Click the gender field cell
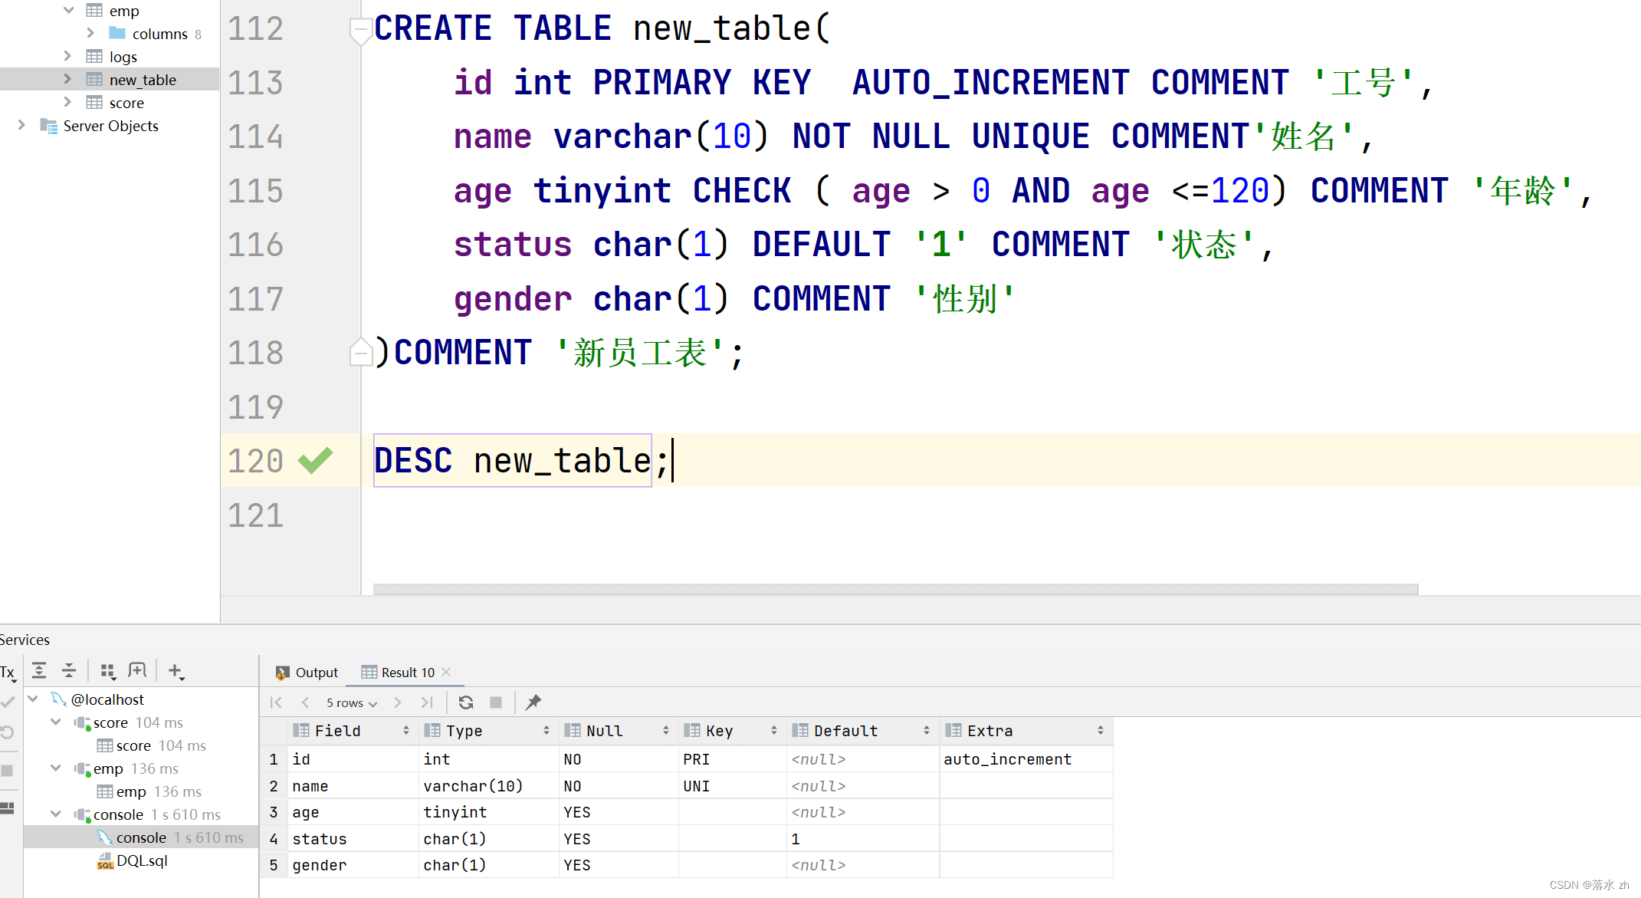The width and height of the screenshot is (1641, 898). click(x=353, y=865)
